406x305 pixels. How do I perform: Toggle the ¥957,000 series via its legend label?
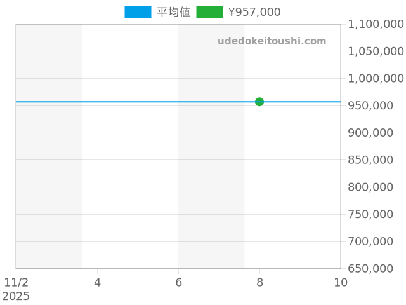click(254, 12)
